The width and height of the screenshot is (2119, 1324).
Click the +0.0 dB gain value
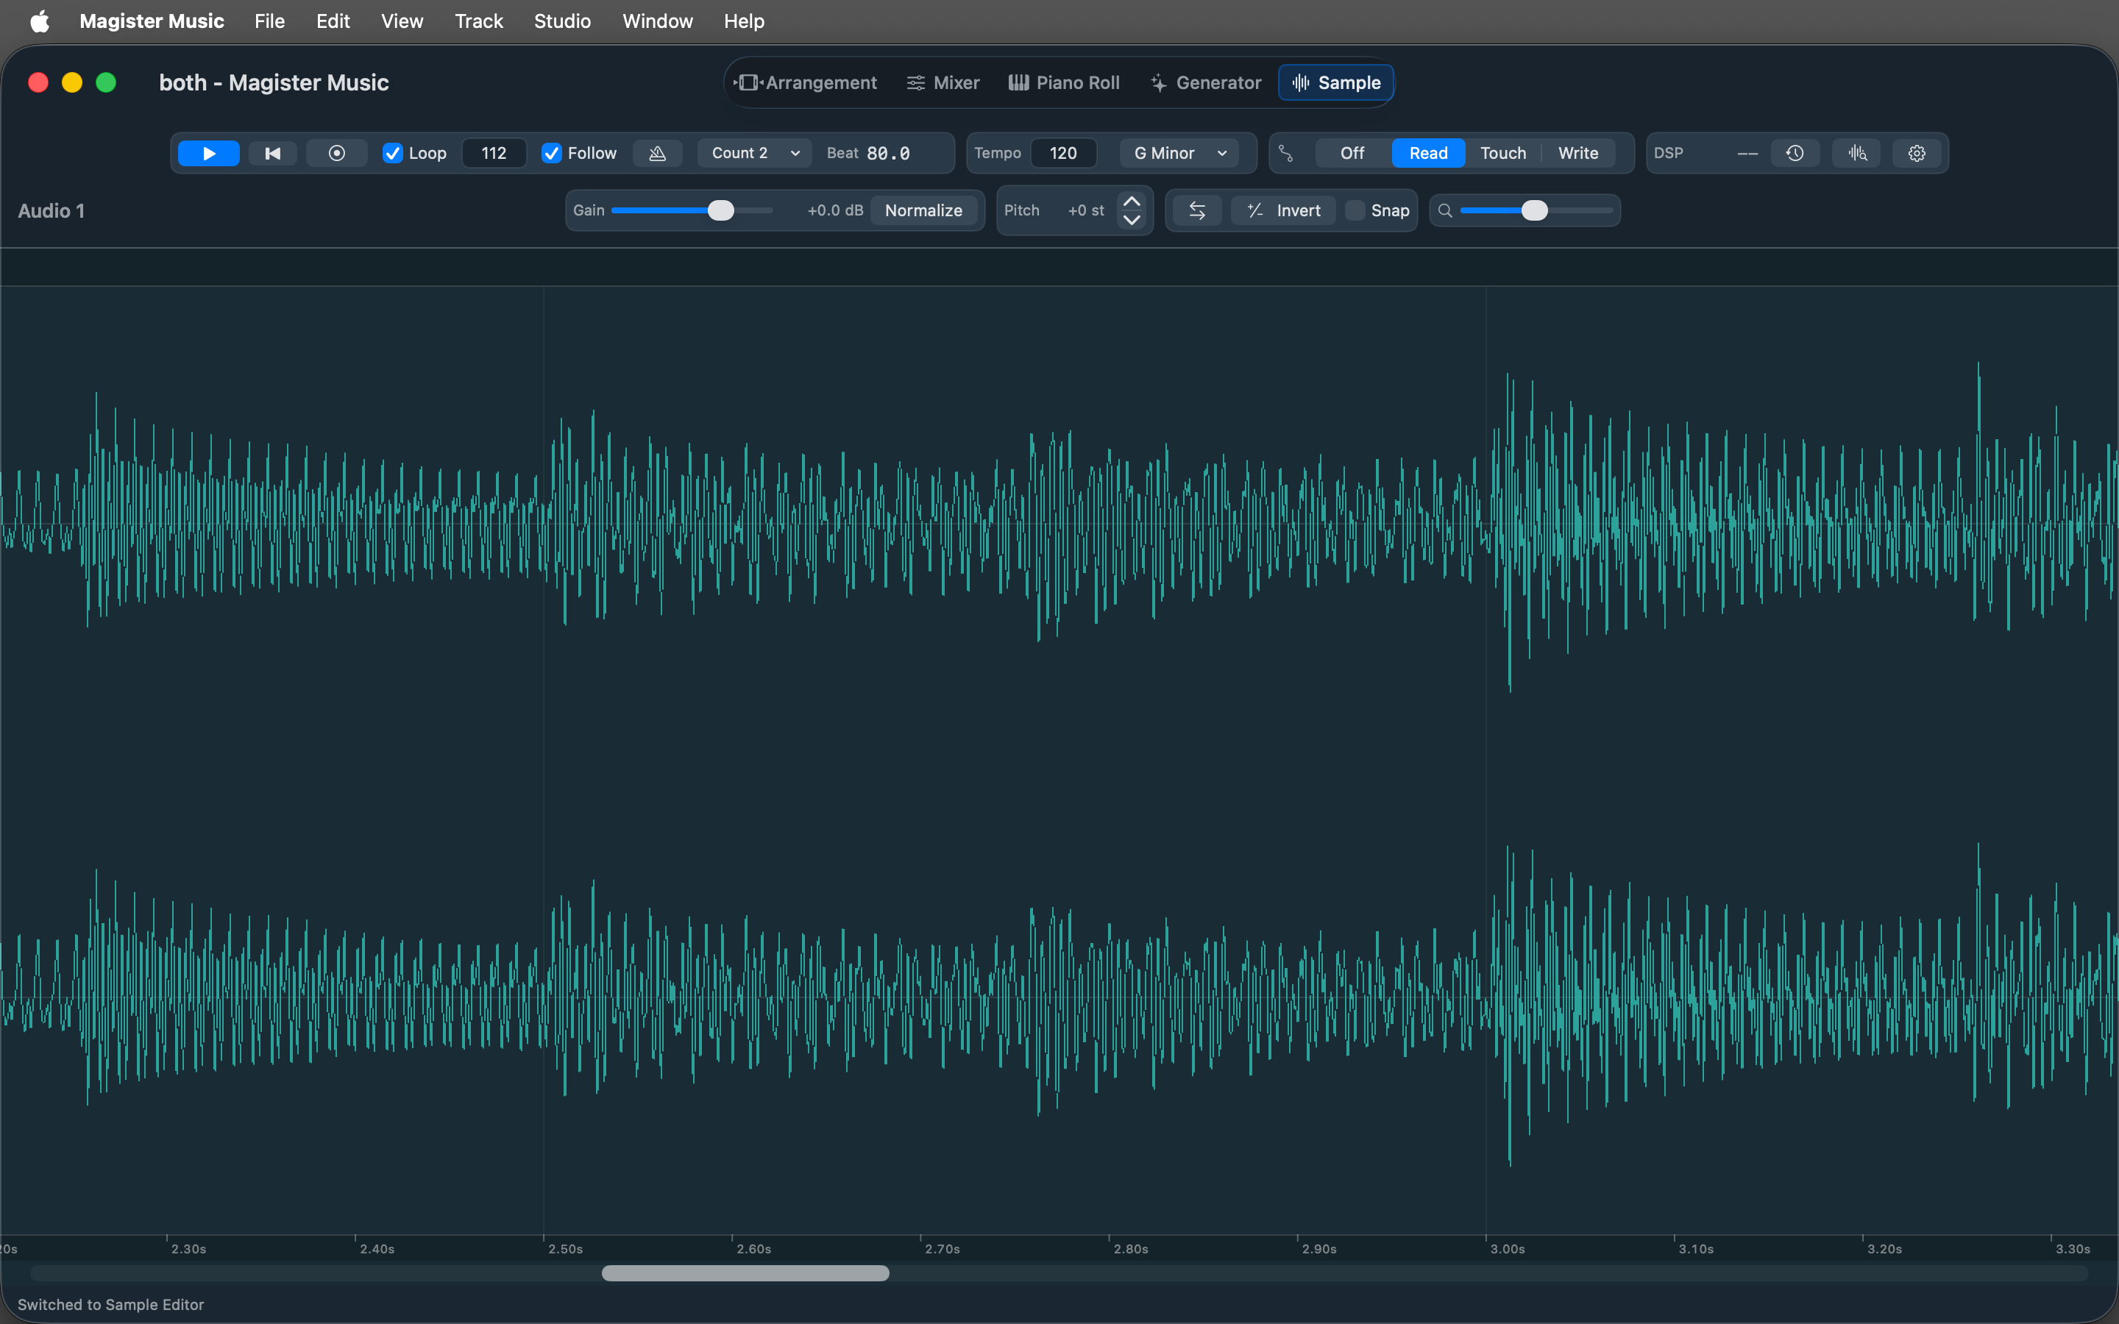[x=834, y=210]
